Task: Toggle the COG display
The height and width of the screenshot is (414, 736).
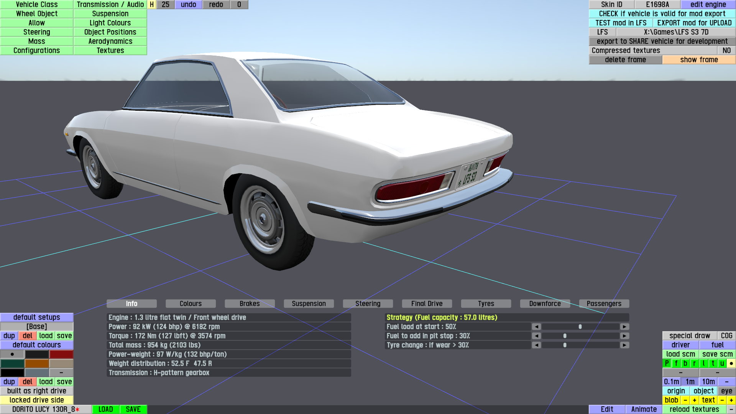Action: [x=726, y=336]
